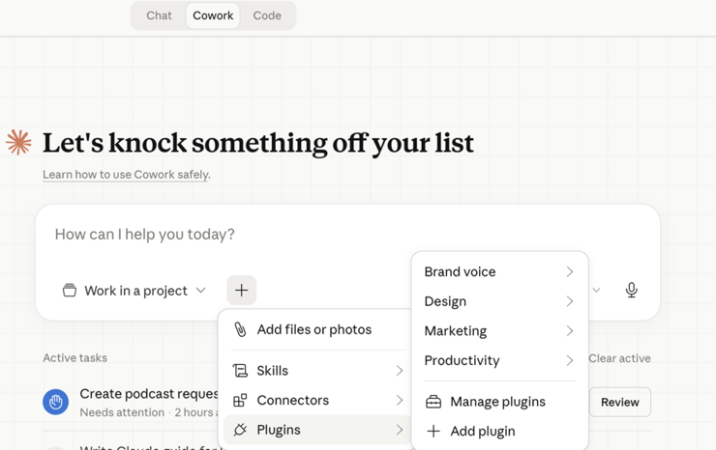This screenshot has height=450, width=716.
Task: Click the microphone voice input icon
Action: pos(631,290)
